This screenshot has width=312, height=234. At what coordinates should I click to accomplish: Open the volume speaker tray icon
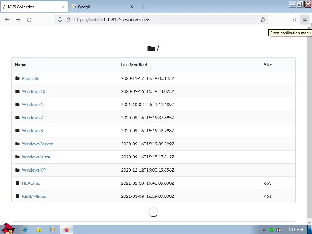click(279, 230)
